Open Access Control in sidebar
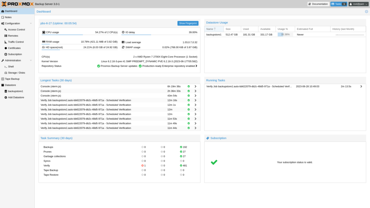370x208 pixels. pos(16,30)
